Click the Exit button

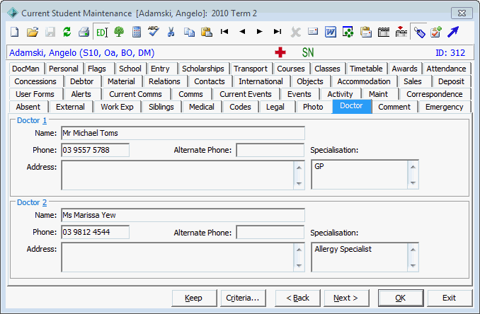tap(450, 298)
